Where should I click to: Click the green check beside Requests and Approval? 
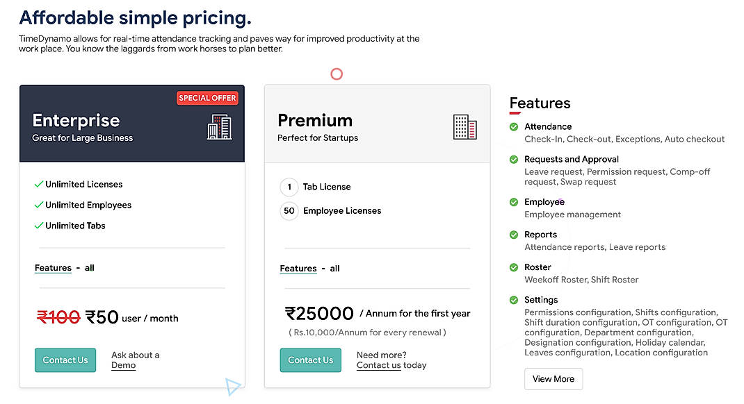[514, 159]
